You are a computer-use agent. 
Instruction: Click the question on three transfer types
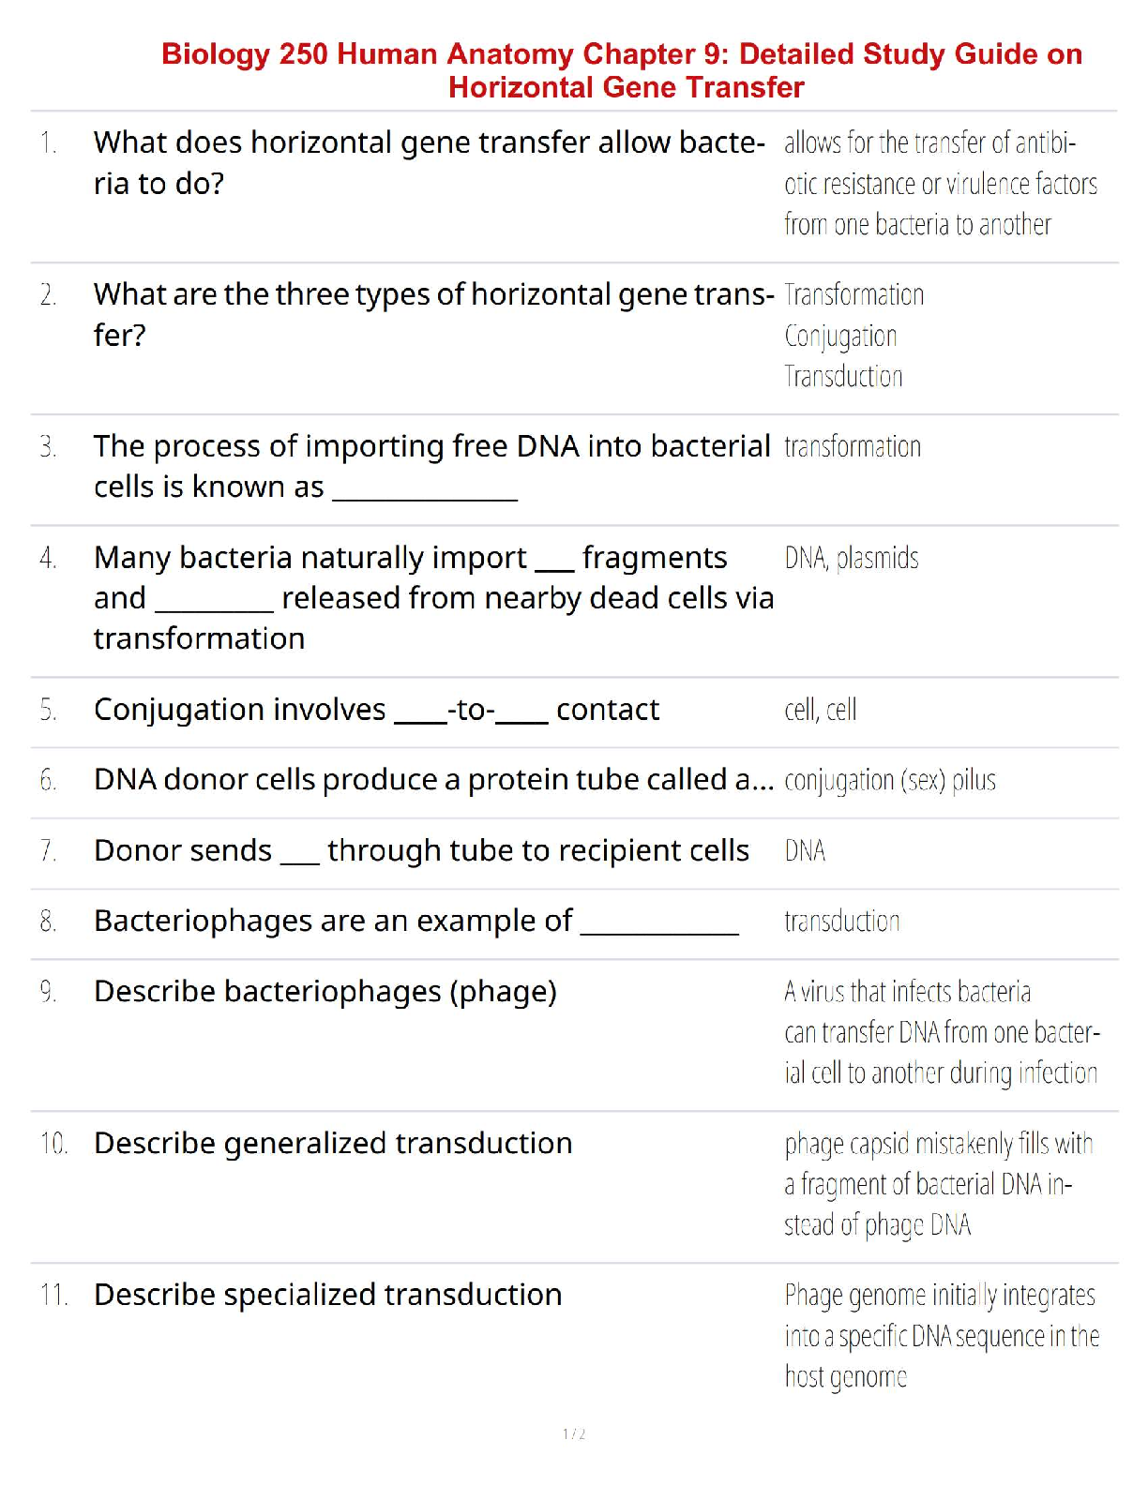433,313
